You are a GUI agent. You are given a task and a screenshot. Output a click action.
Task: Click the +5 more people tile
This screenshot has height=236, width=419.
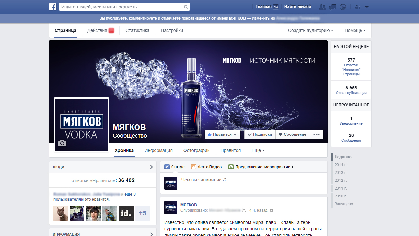coord(142,213)
